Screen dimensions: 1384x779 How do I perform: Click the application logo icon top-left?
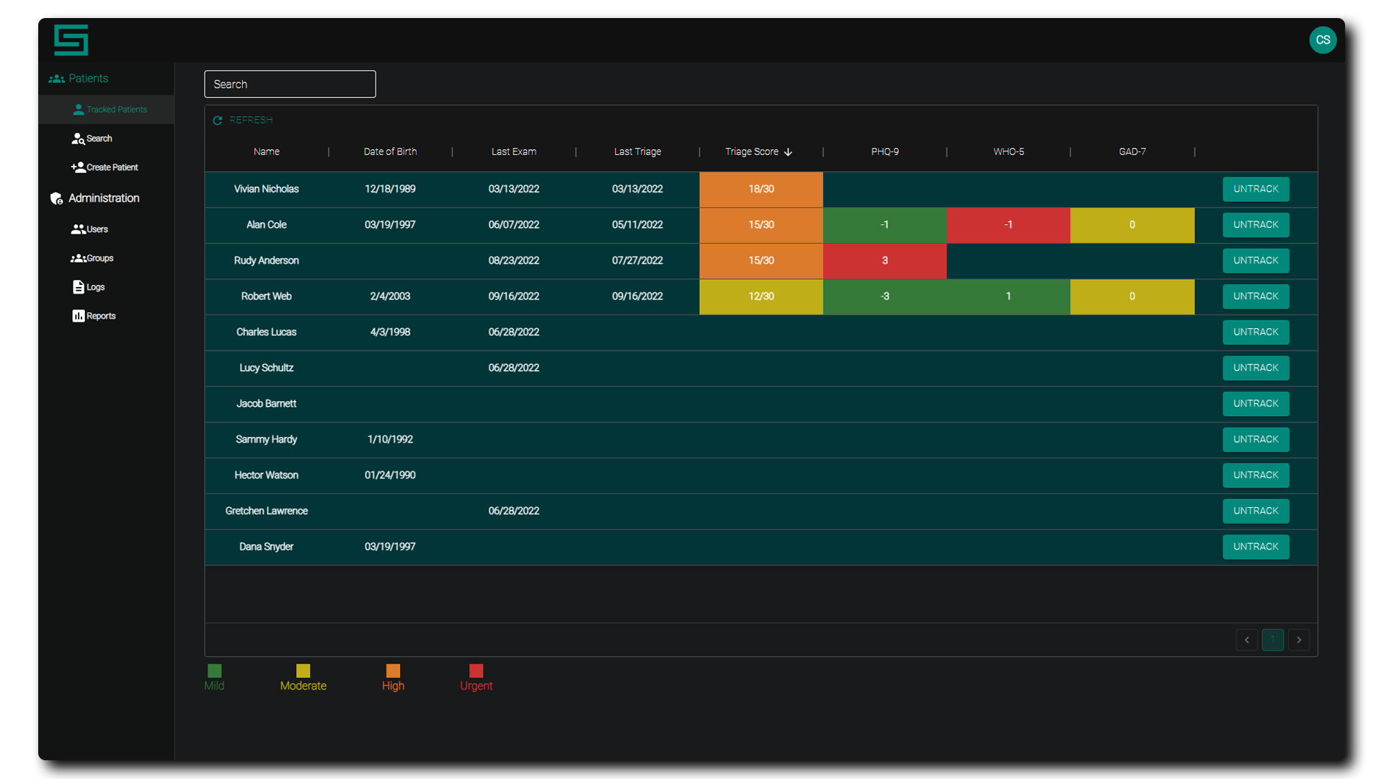(x=71, y=40)
